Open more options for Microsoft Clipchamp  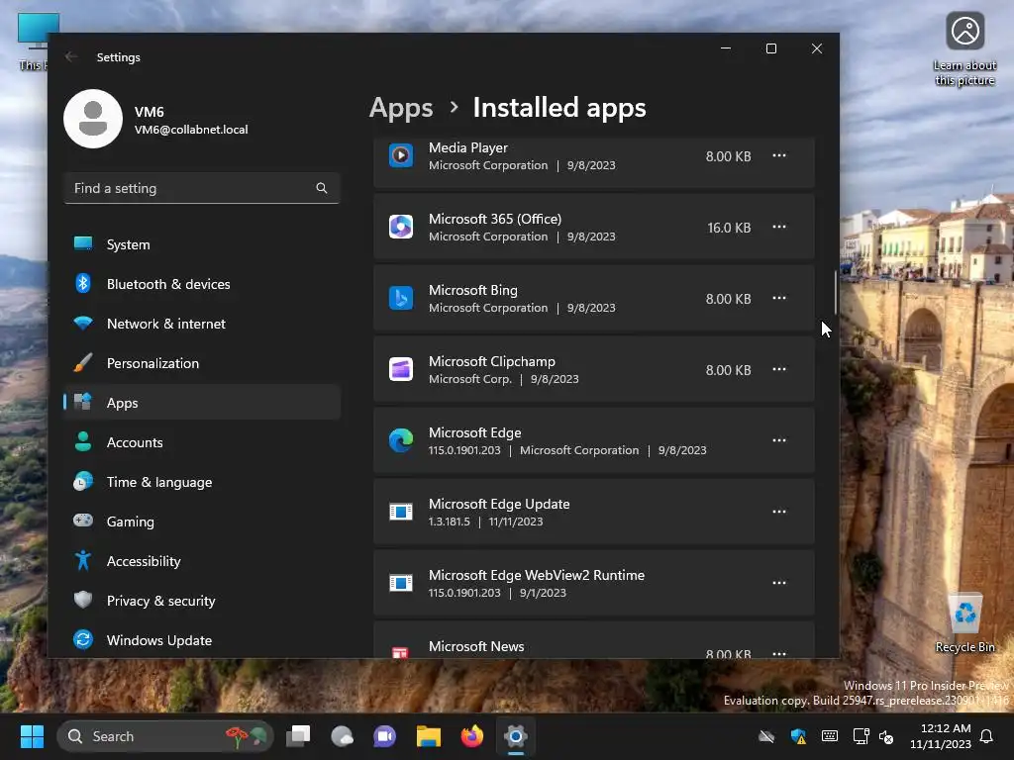tap(779, 369)
